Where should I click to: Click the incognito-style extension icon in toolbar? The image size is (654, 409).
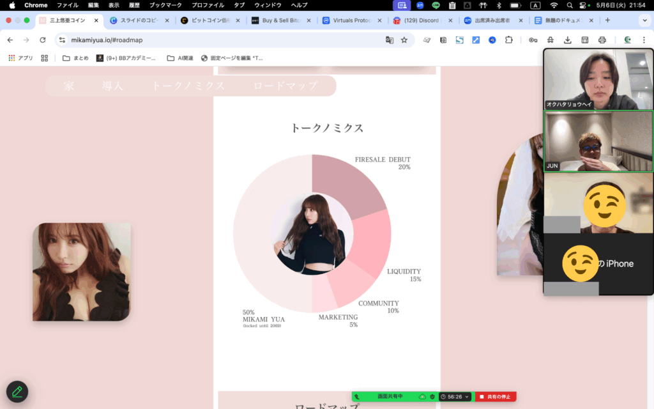pyautogui.click(x=551, y=40)
